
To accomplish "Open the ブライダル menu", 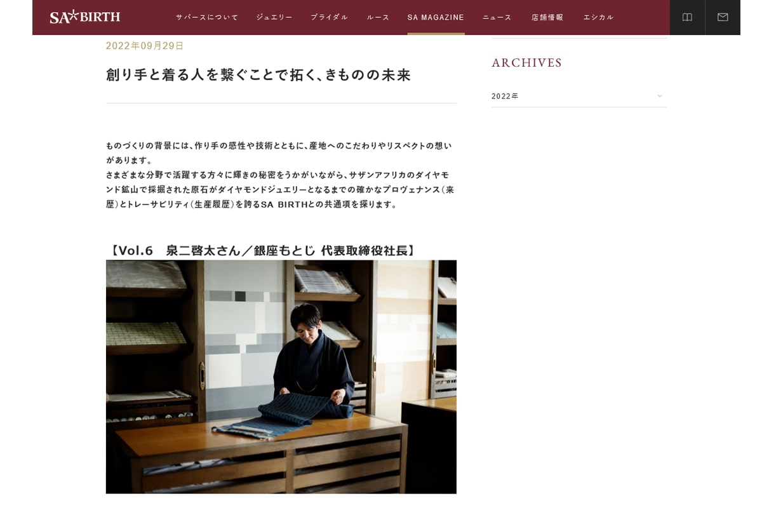I will (330, 17).
